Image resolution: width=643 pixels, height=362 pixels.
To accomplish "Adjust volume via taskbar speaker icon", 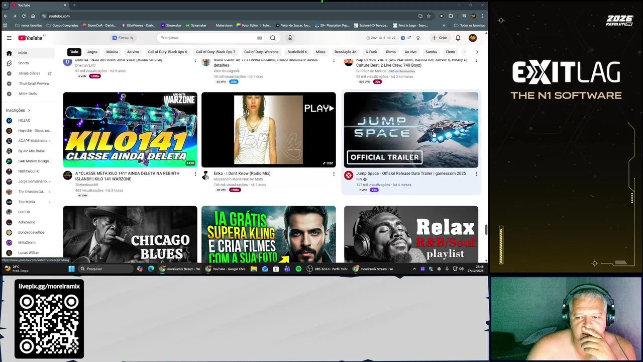I will click(461, 269).
